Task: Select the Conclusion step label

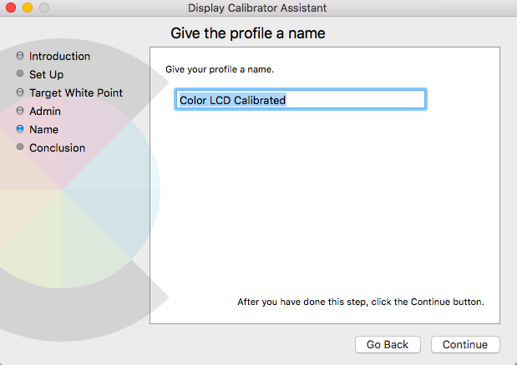Action: (x=57, y=147)
